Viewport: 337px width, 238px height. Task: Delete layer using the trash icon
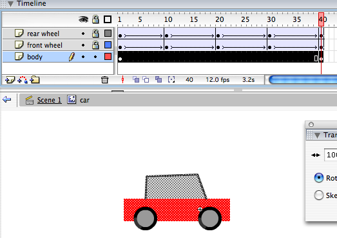coord(104,80)
